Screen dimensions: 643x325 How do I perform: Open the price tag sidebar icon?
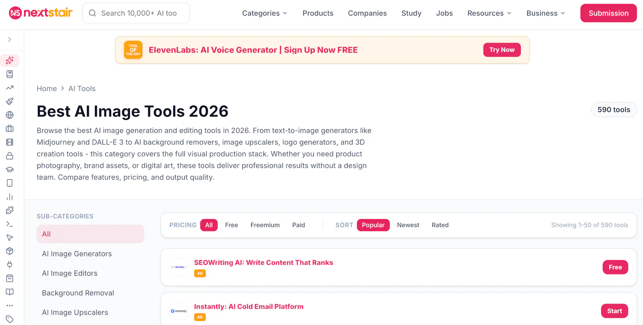point(10,319)
